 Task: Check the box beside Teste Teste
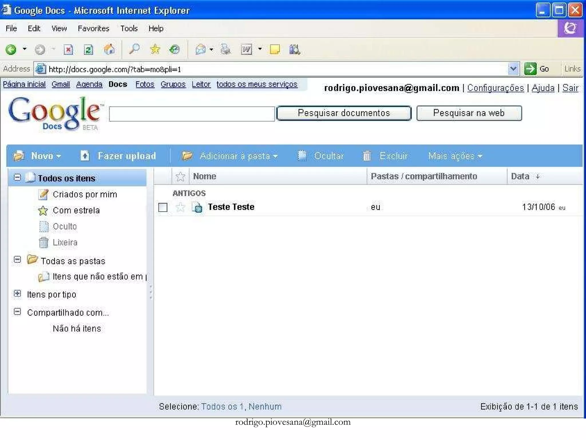point(163,207)
